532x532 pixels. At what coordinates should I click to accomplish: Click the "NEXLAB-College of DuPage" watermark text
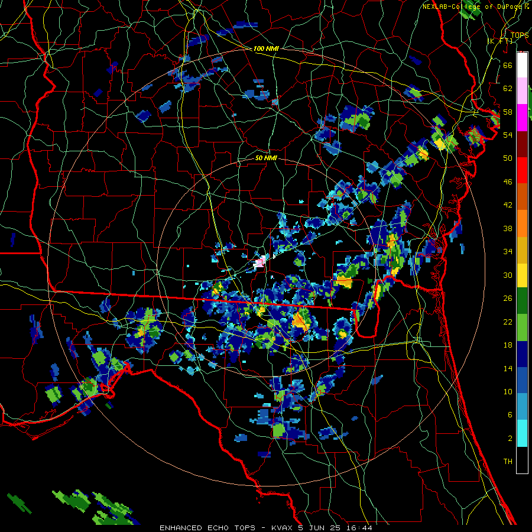(x=473, y=7)
